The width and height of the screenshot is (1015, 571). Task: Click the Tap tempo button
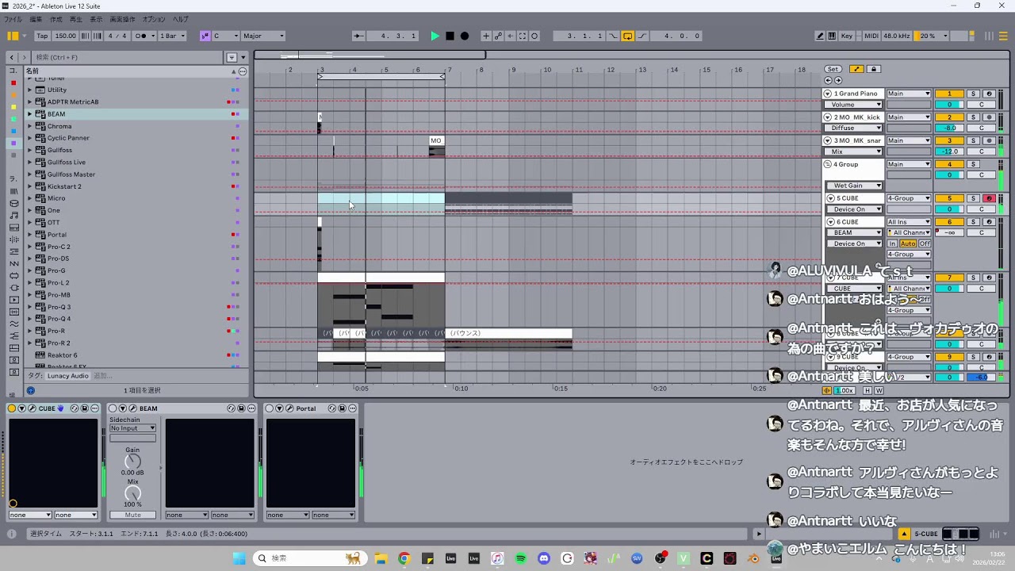click(42, 36)
